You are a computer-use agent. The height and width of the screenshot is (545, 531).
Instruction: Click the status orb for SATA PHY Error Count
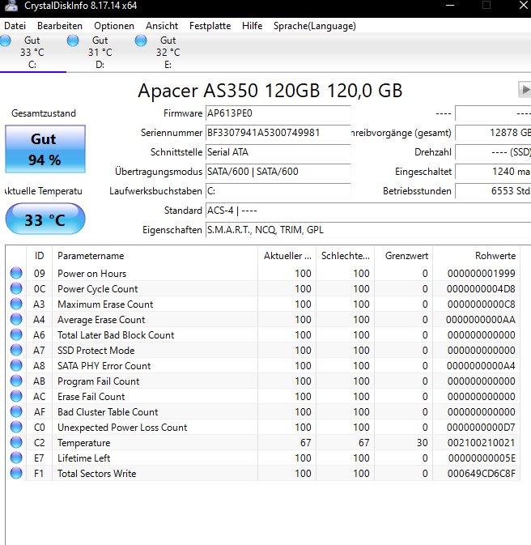(x=16, y=365)
